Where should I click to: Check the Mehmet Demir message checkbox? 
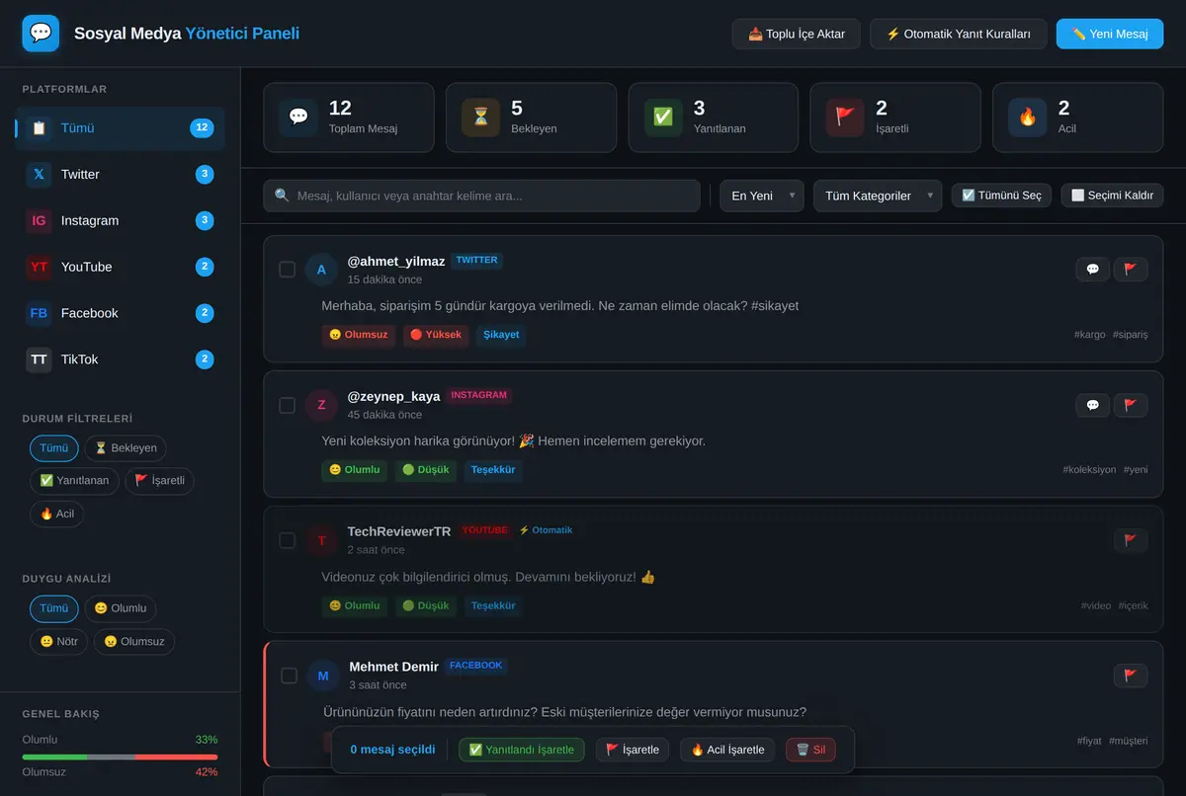pyautogui.click(x=290, y=676)
